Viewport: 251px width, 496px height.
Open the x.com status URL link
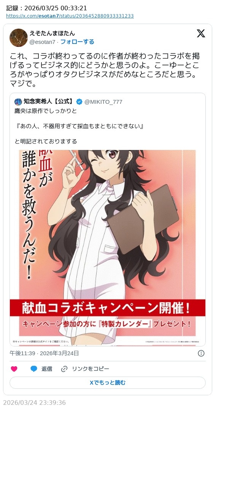point(70,16)
